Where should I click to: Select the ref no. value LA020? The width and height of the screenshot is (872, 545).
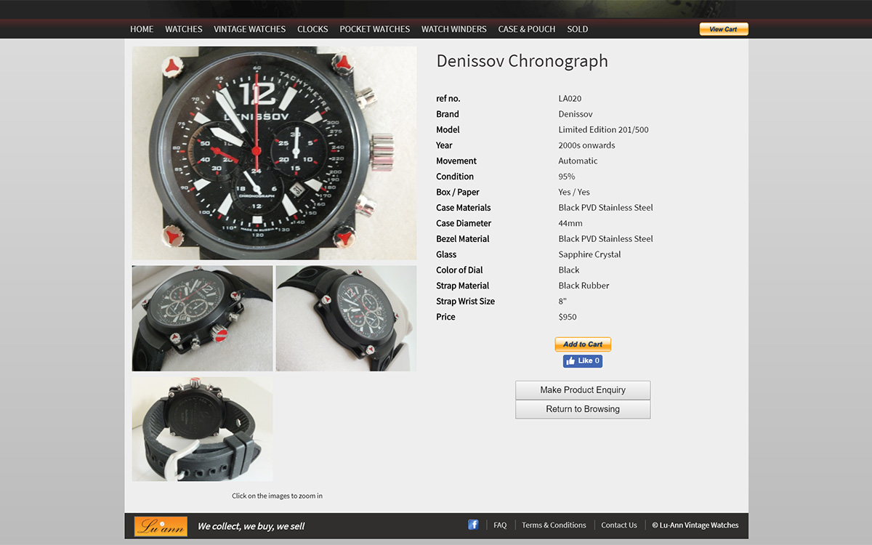pos(570,99)
